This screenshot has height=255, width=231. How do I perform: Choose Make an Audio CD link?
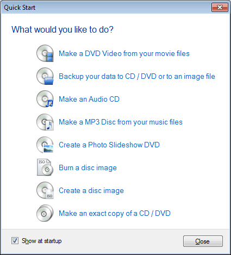[89, 99]
